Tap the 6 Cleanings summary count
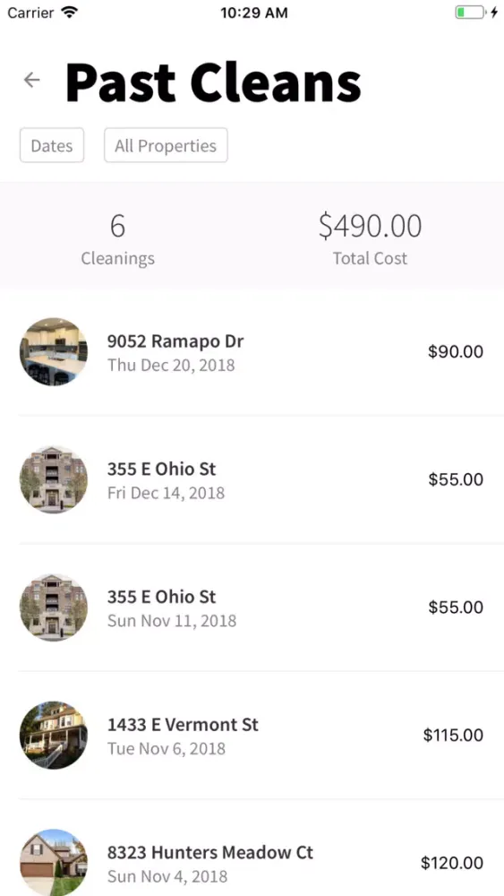 point(117,239)
